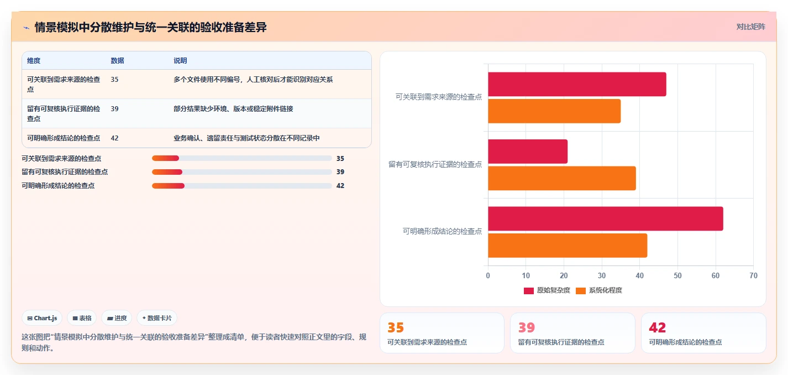Click red 原始复杂度 bar for 可明确形成结论的检查点
This screenshot has height=375, width=788.
(x=606, y=218)
